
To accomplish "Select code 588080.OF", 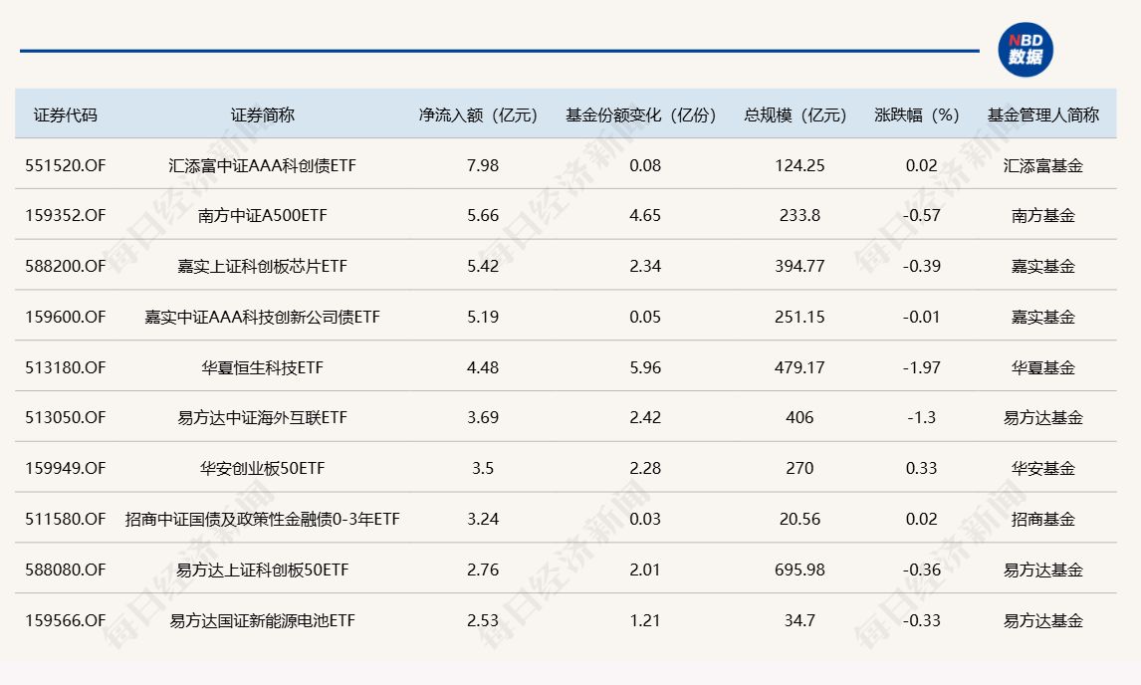I will click(66, 570).
